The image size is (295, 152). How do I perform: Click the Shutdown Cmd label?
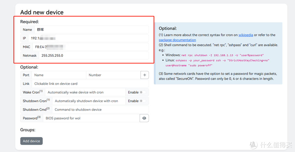(x=36, y=110)
